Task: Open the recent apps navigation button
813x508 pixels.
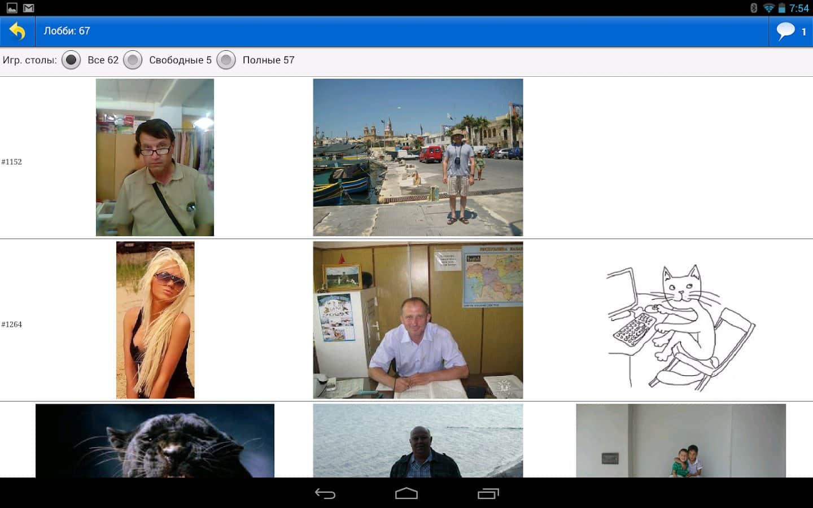Action: point(488,494)
